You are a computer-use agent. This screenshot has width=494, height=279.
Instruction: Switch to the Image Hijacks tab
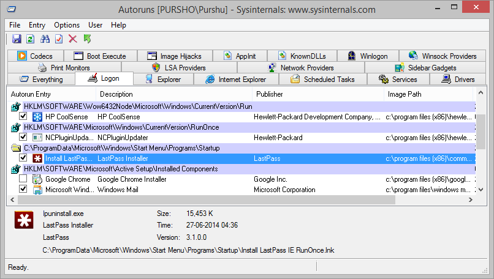coord(175,56)
